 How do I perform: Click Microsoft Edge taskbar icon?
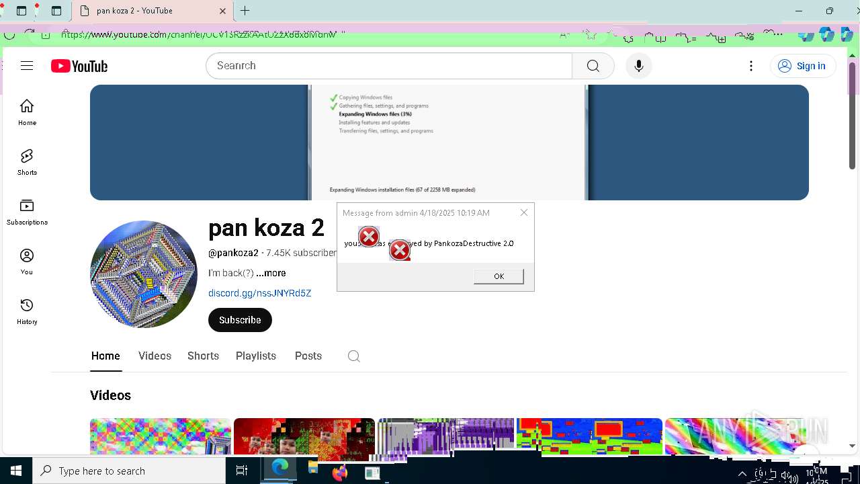(279, 469)
